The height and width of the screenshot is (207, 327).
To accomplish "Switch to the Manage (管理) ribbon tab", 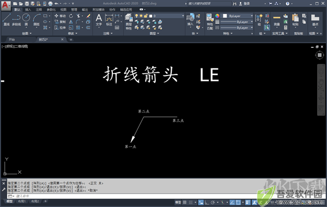I will coord(74,10).
